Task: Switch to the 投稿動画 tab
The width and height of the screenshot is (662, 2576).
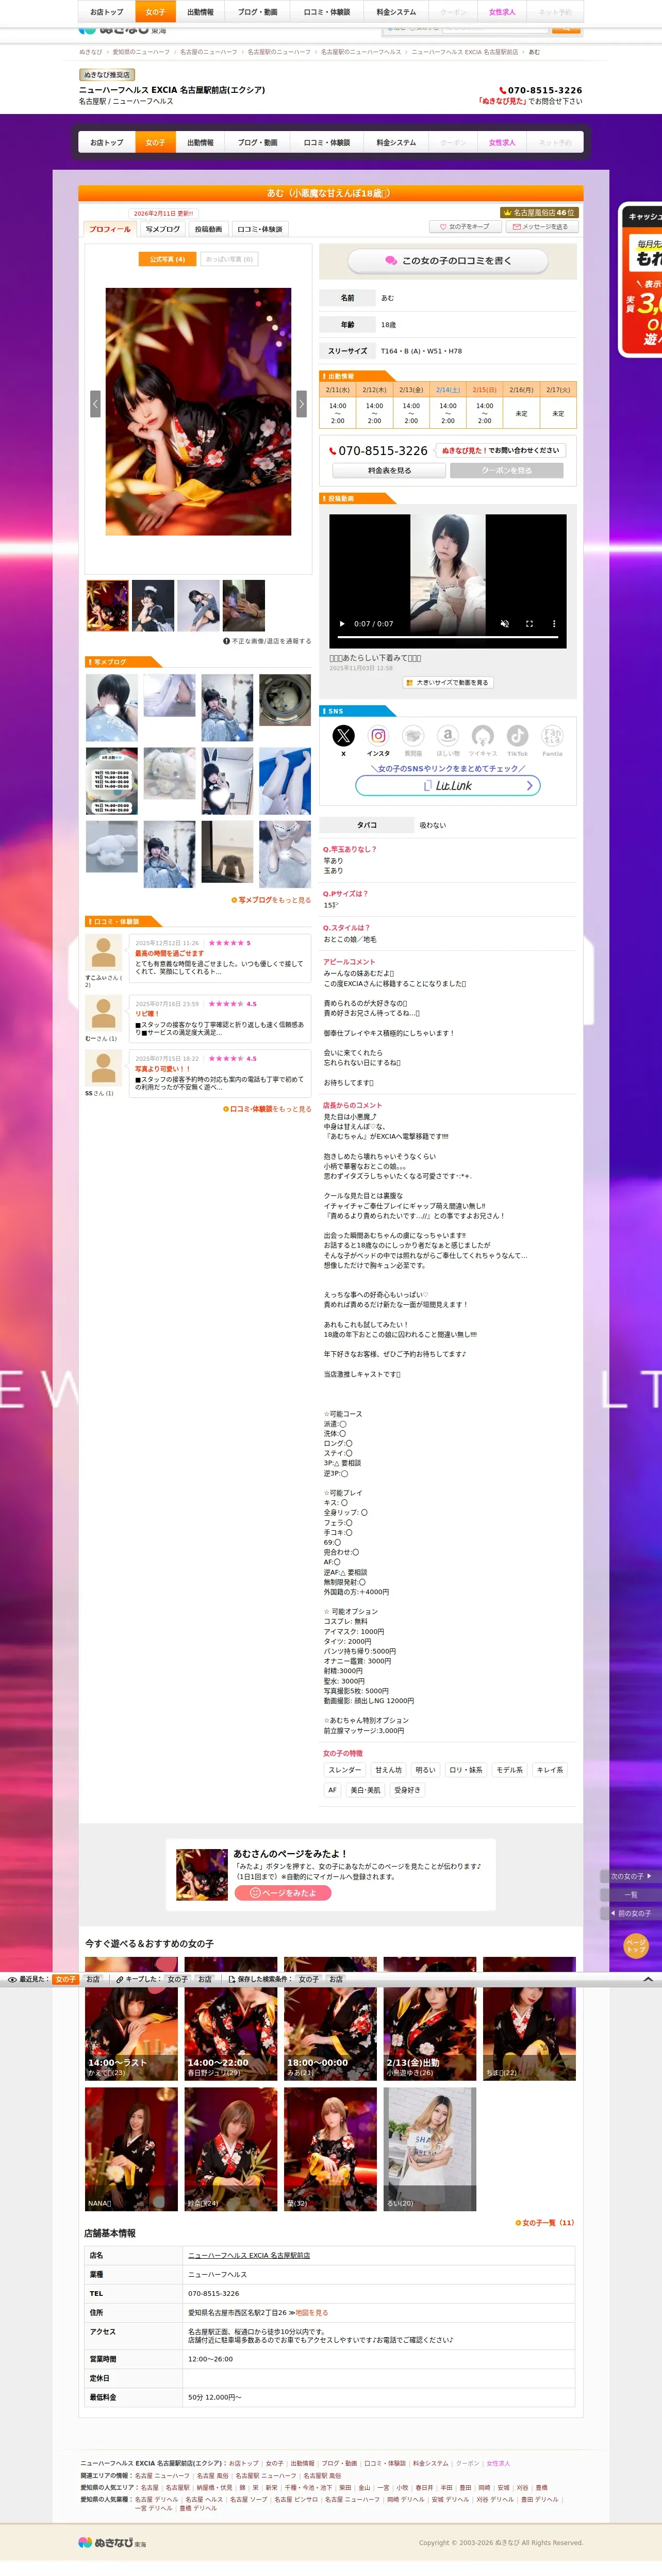Action: (x=208, y=229)
